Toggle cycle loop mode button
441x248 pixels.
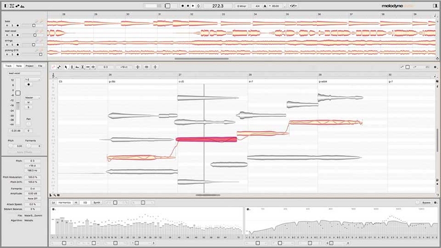[x=198, y=6]
